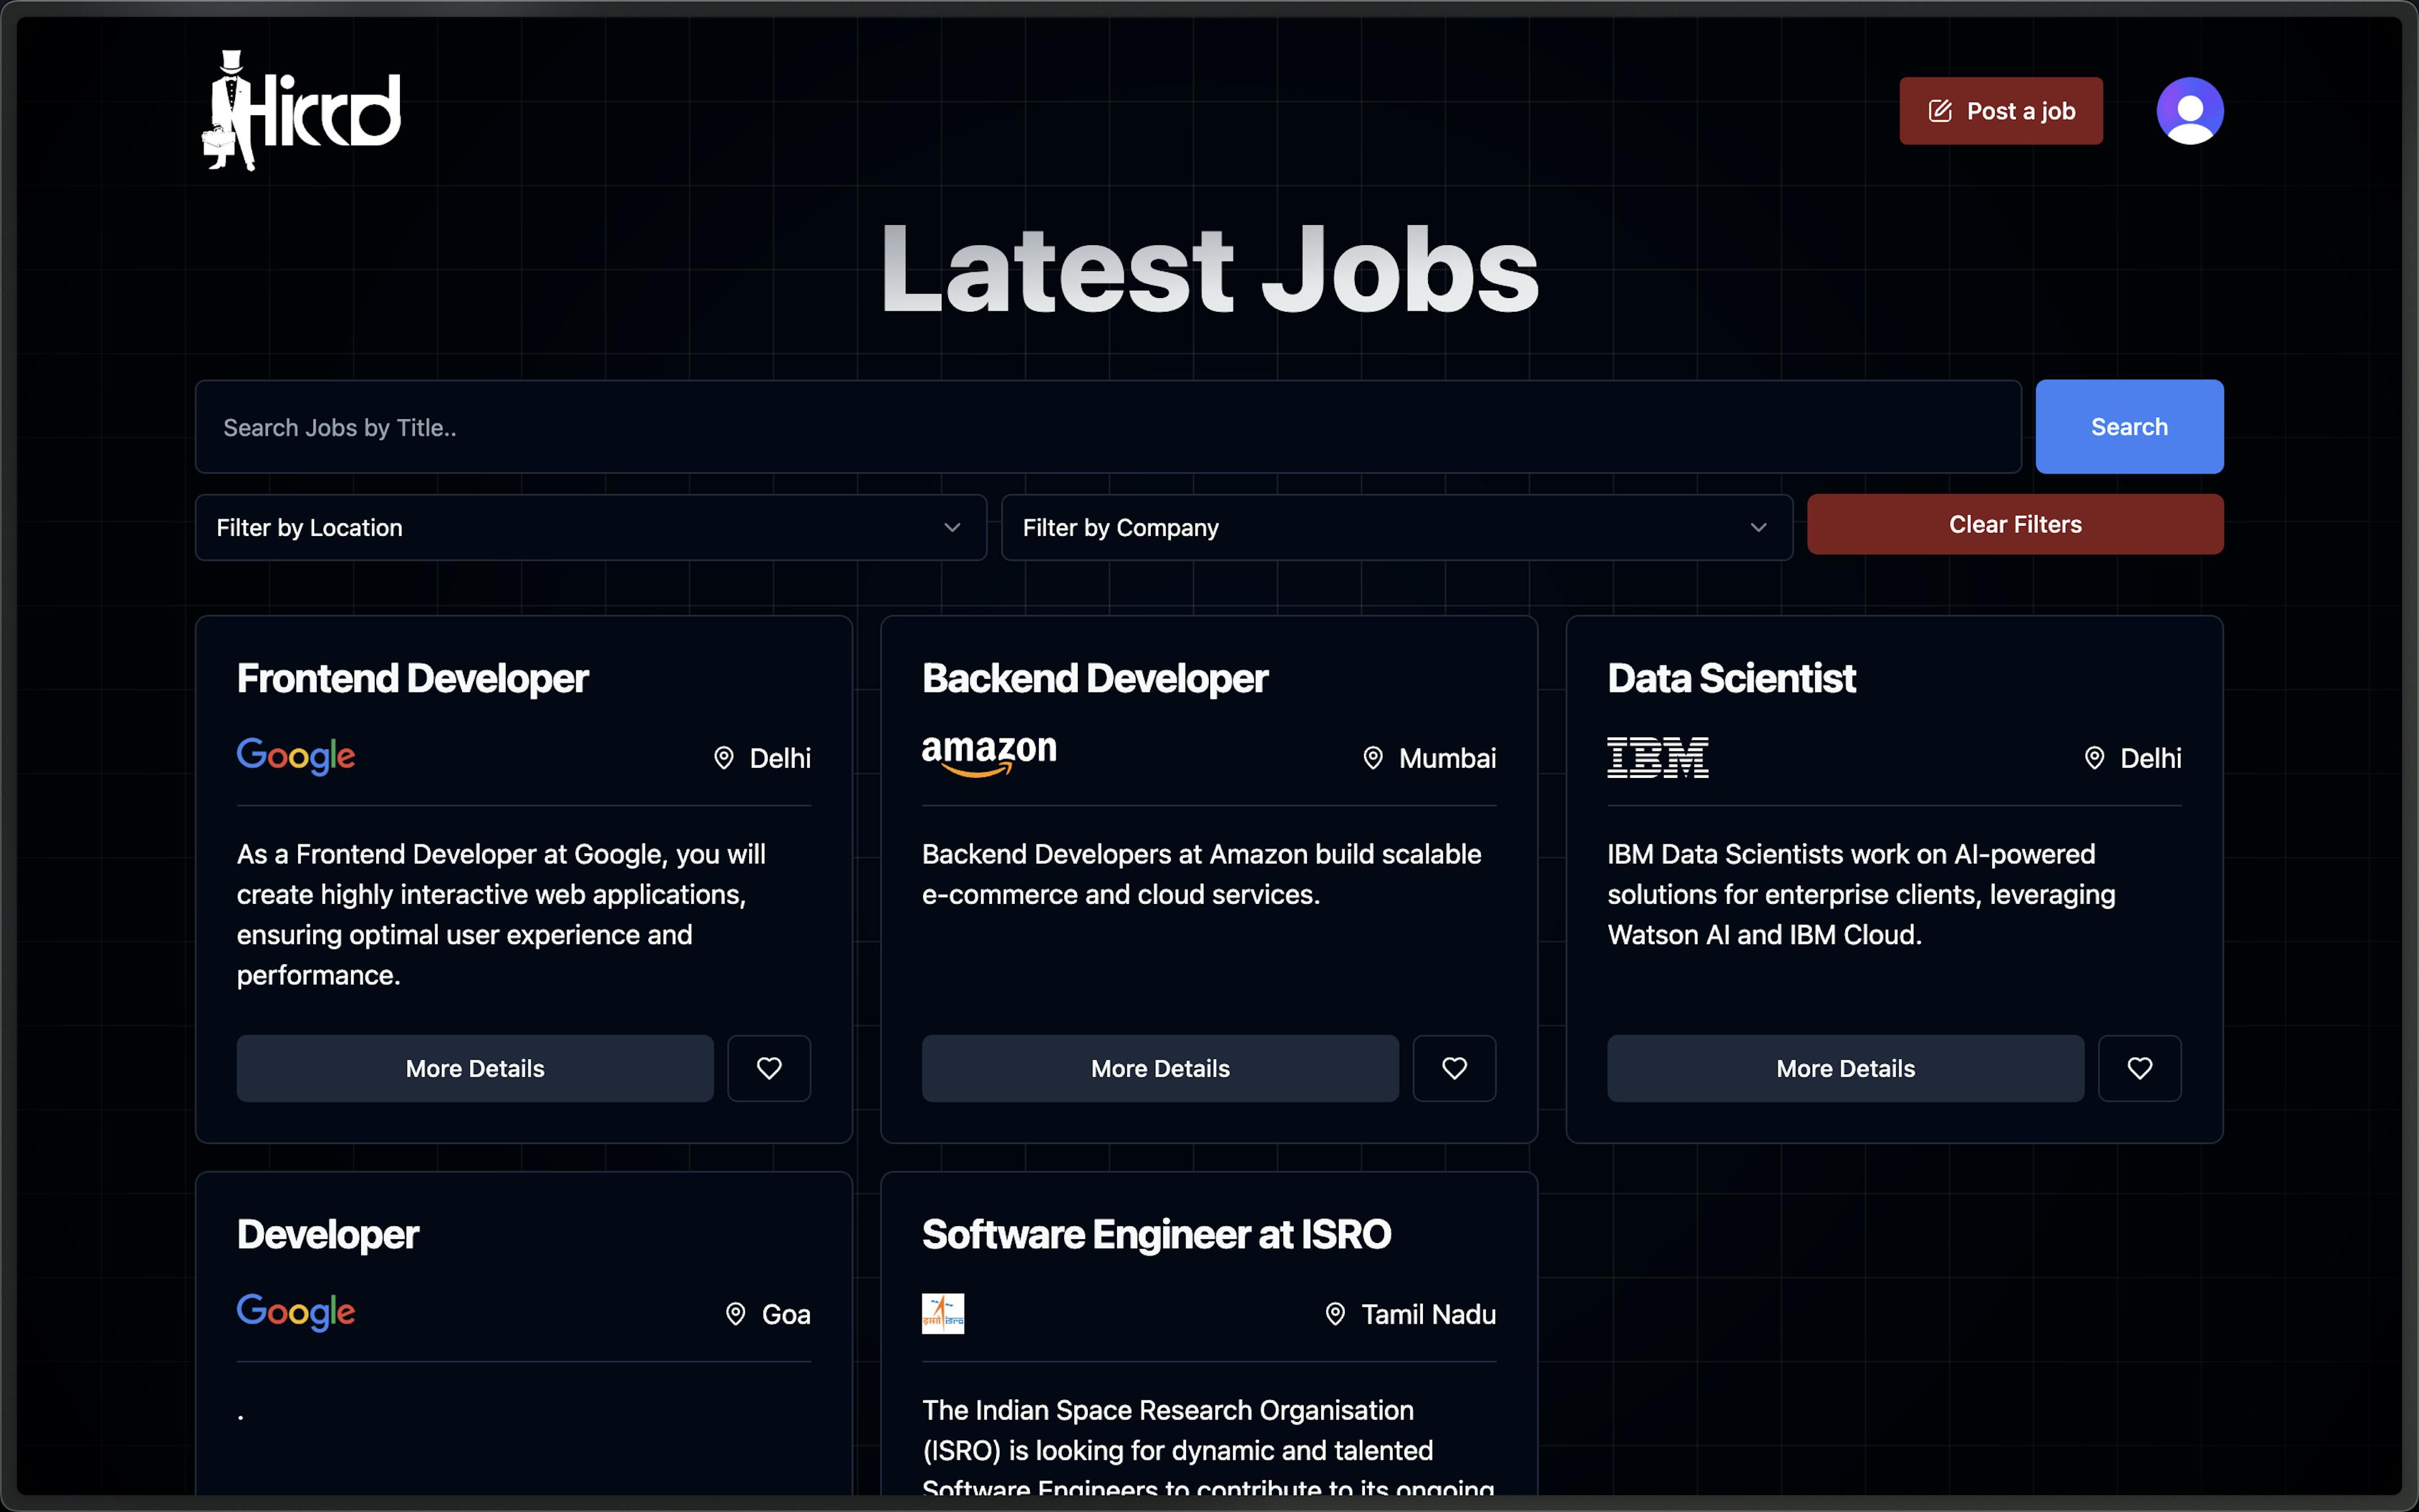Open More Details for Frontend Developer
This screenshot has width=2419, height=1512.
point(475,1068)
